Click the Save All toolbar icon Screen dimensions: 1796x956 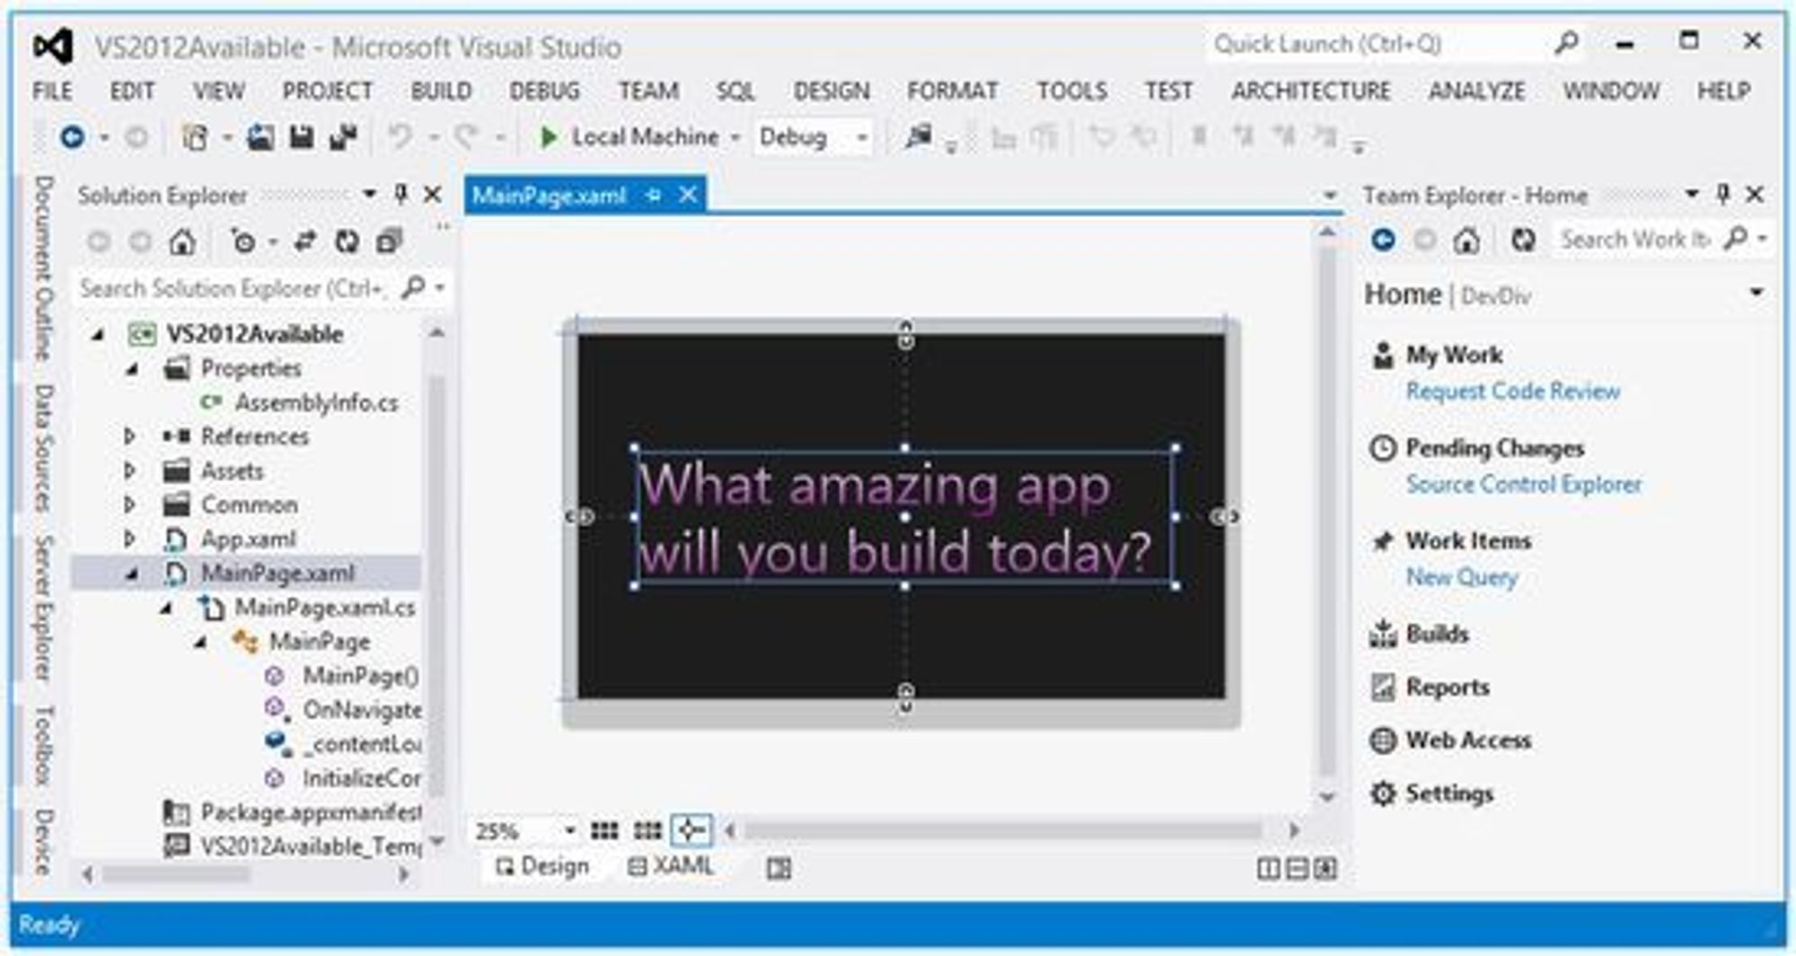click(x=343, y=137)
